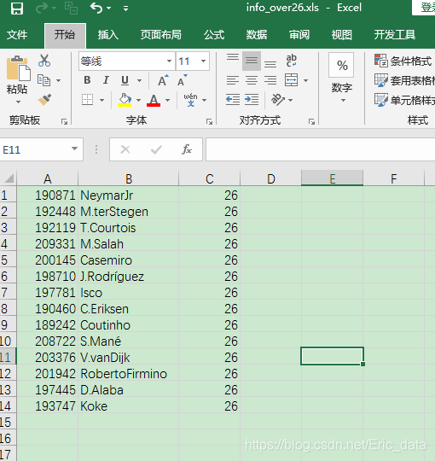Click the Increase Font Size icon

tap(163, 80)
